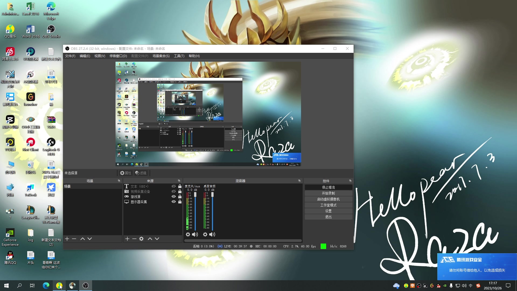Remove scene with the minus icon in 场景 panel
This screenshot has height=291, width=517.
pos(74,239)
